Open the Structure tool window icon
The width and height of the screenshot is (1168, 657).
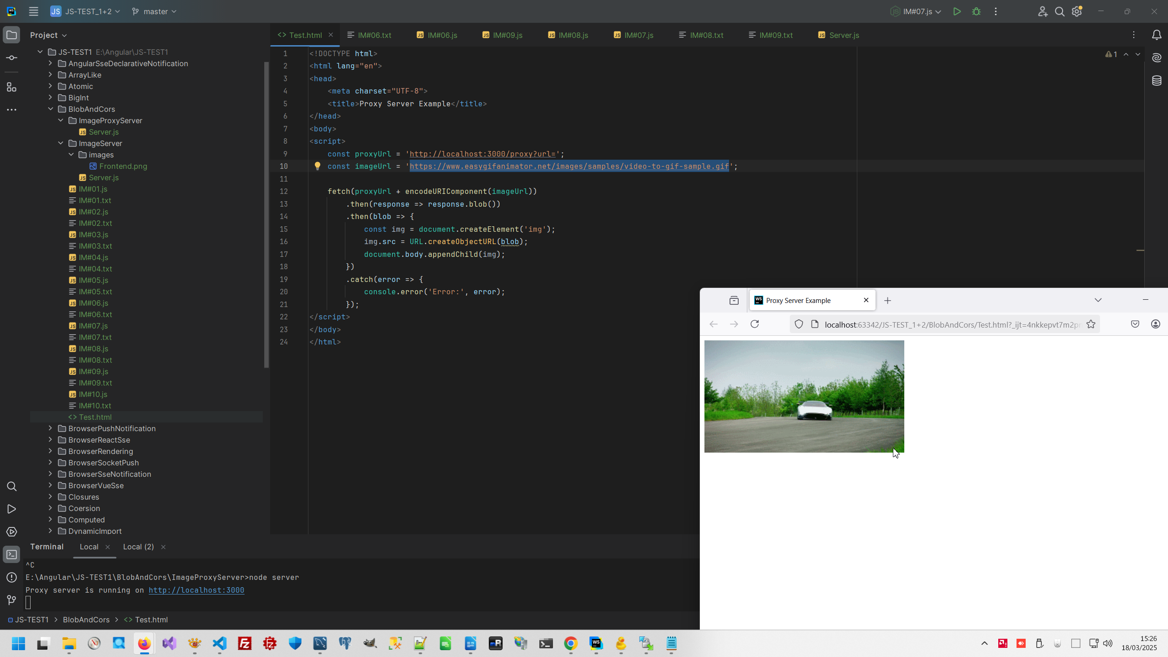[x=12, y=87]
